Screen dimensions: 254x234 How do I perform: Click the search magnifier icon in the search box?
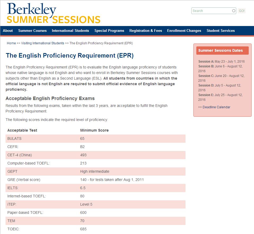234,11
